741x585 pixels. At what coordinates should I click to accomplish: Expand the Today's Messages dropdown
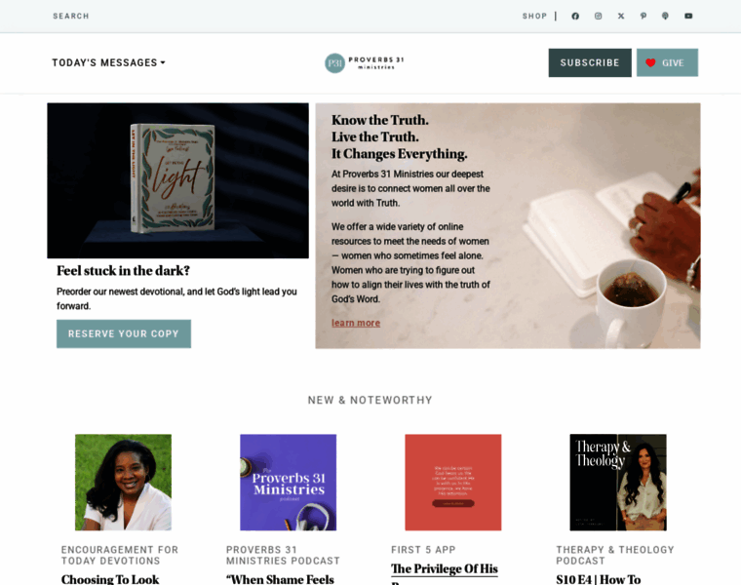pos(108,62)
